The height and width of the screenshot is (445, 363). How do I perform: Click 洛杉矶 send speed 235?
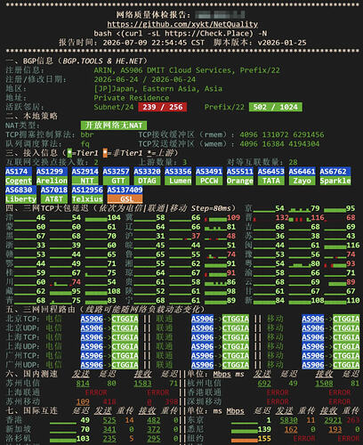109,438
